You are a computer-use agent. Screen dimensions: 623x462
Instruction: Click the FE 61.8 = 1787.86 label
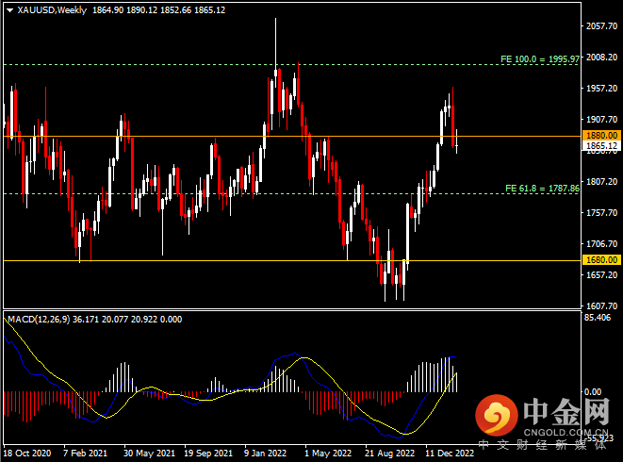click(x=541, y=189)
